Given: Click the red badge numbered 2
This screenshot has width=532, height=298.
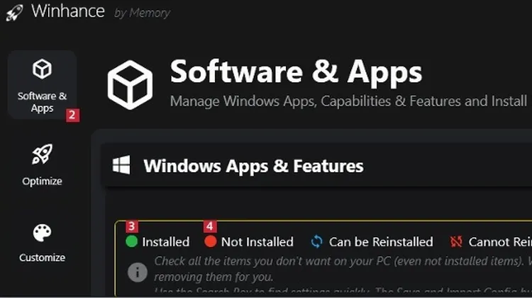Looking at the screenshot, I should 72,115.
